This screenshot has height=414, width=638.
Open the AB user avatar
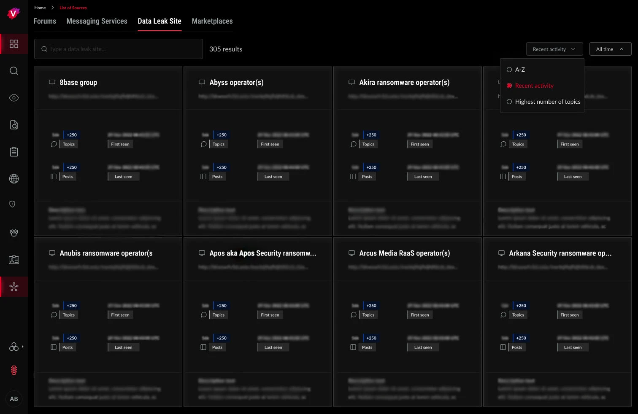(x=14, y=399)
